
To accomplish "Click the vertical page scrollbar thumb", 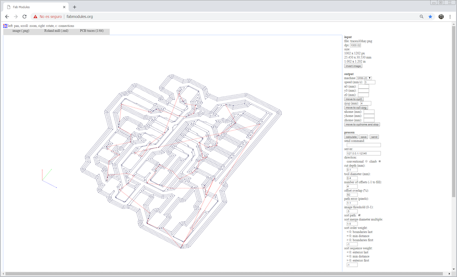I will pyautogui.click(x=453, y=112).
